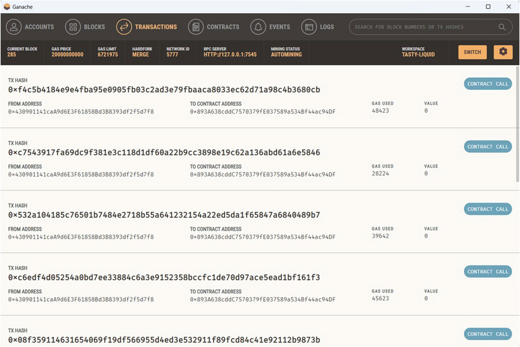Click network ID value 5777

(x=173, y=54)
